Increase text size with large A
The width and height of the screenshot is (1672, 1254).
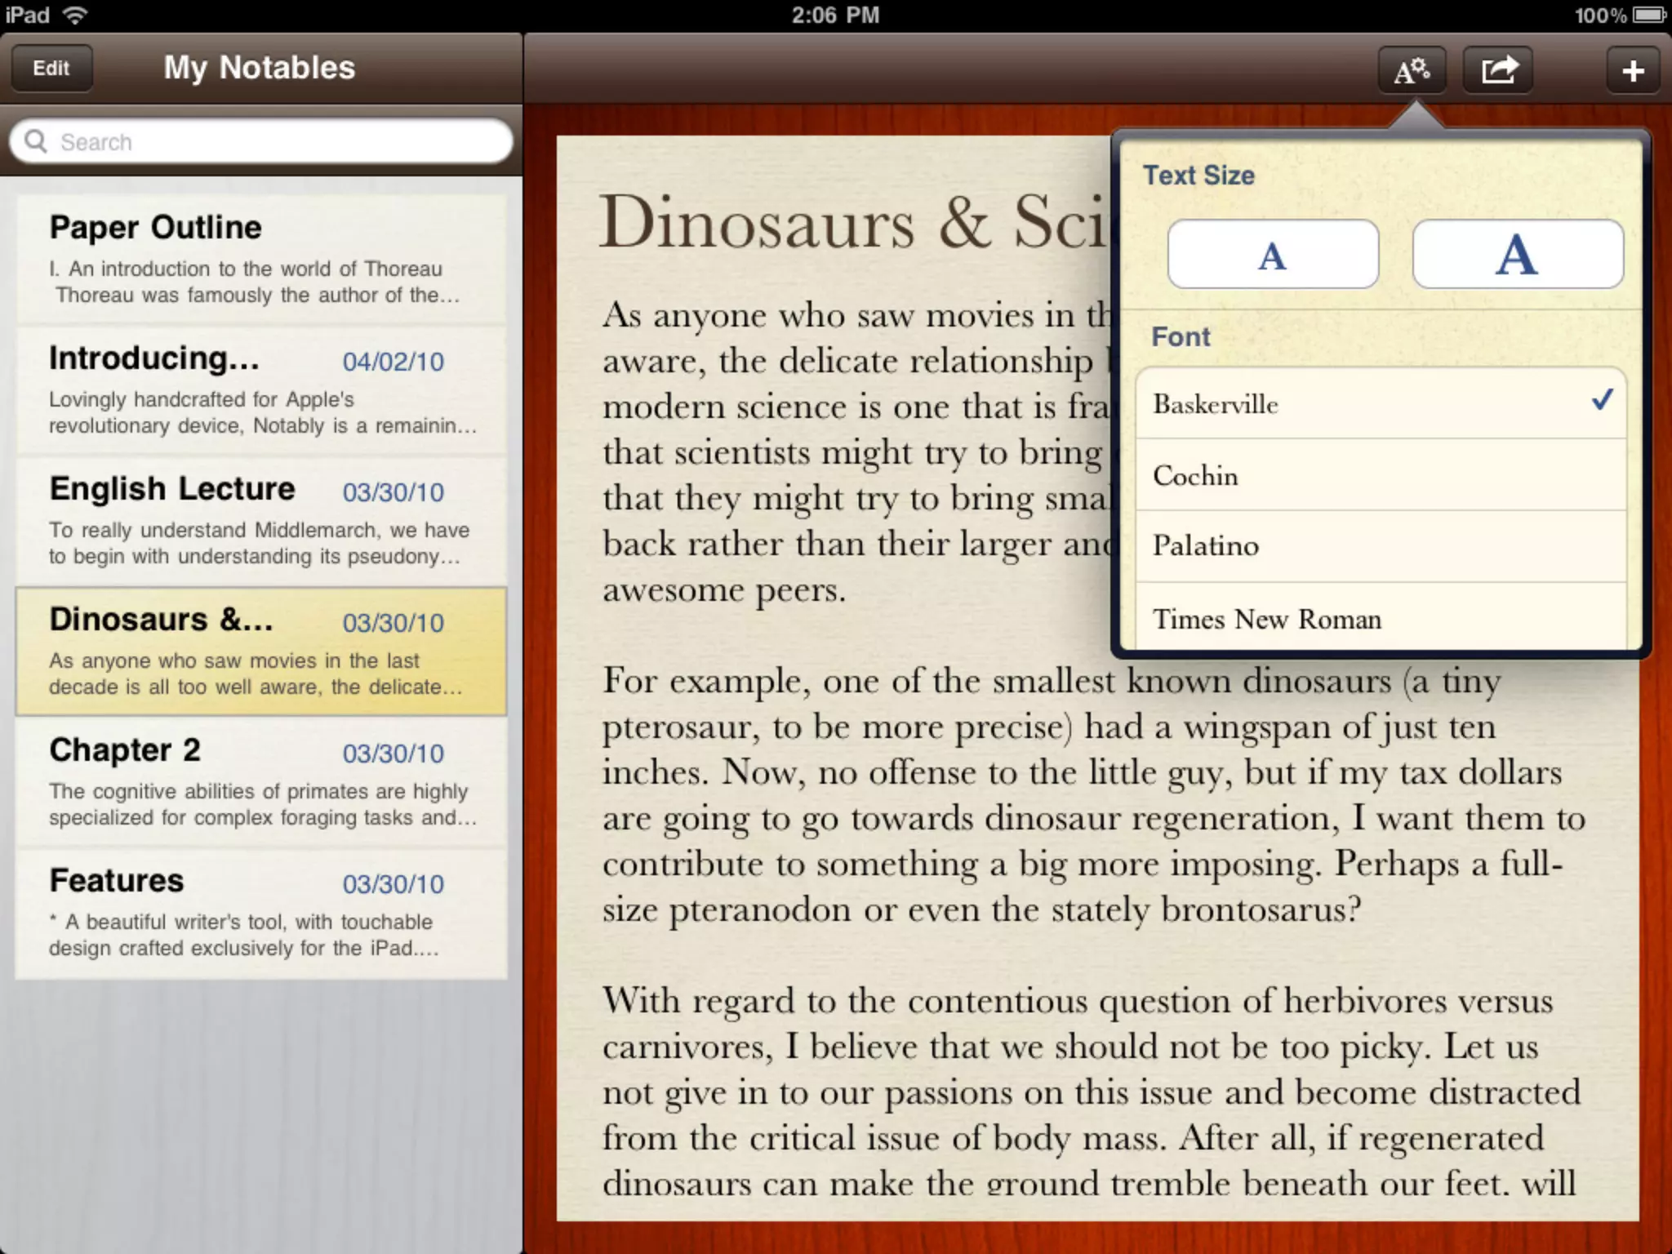pos(1517,255)
